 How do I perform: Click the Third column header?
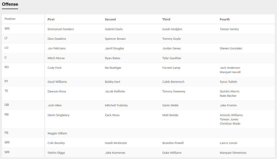pyautogui.click(x=166, y=19)
